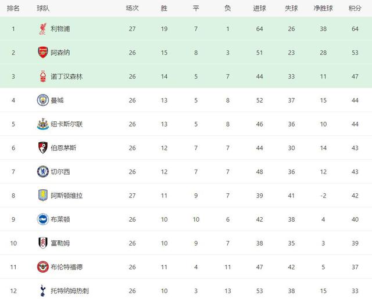Click the Brighton club crest icon
Screen dimensions: 372x299
[42, 219]
